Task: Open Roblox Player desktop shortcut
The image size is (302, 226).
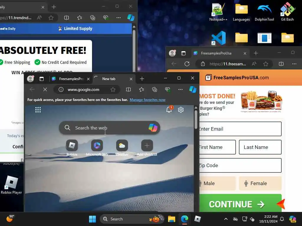Action: click(x=12, y=185)
